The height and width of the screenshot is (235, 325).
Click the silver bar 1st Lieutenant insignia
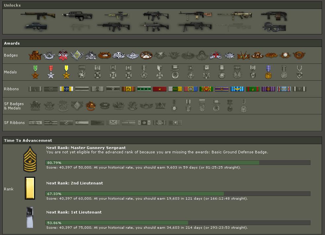coord(30,217)
